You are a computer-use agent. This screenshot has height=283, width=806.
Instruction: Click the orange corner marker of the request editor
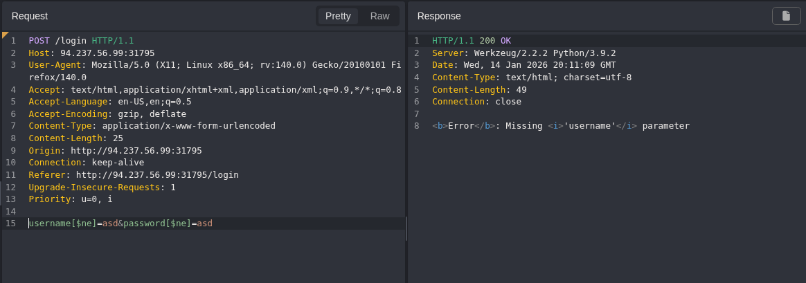(x=6, y=35)
